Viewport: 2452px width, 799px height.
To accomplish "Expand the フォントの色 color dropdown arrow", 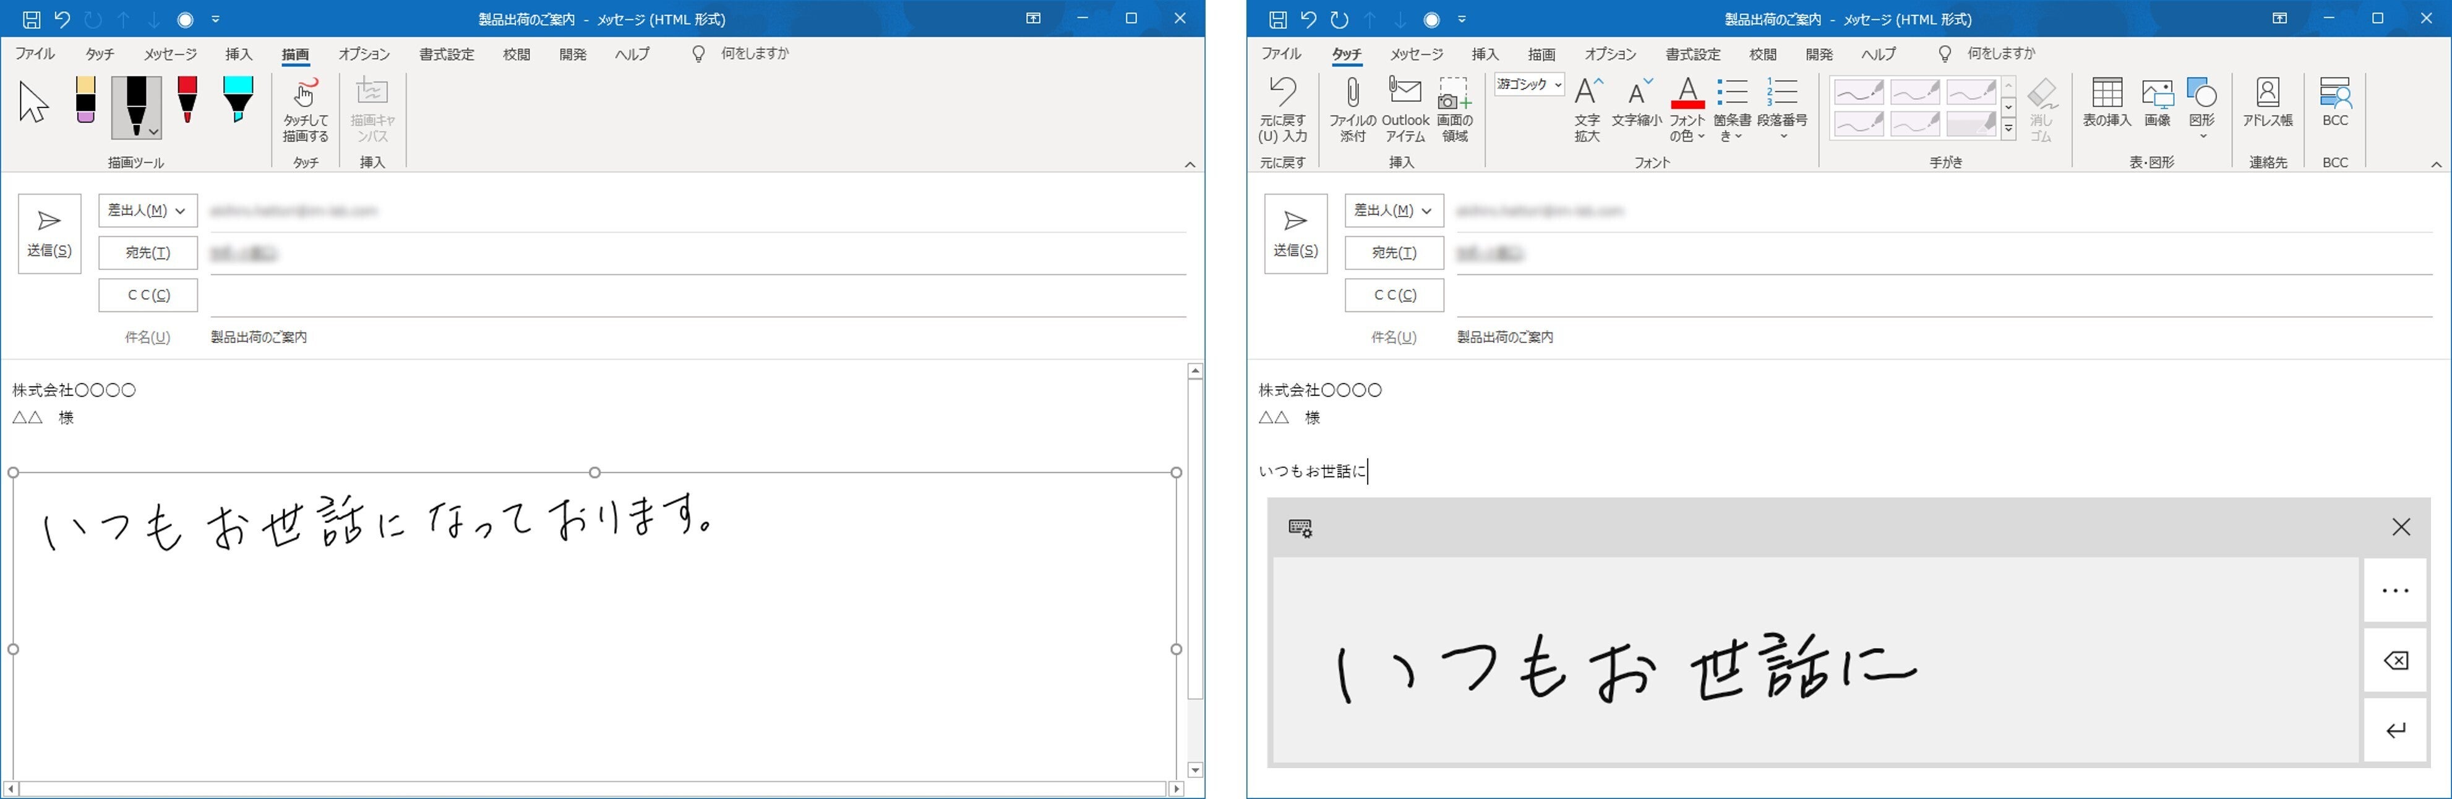I will (x=1701, y=136).
